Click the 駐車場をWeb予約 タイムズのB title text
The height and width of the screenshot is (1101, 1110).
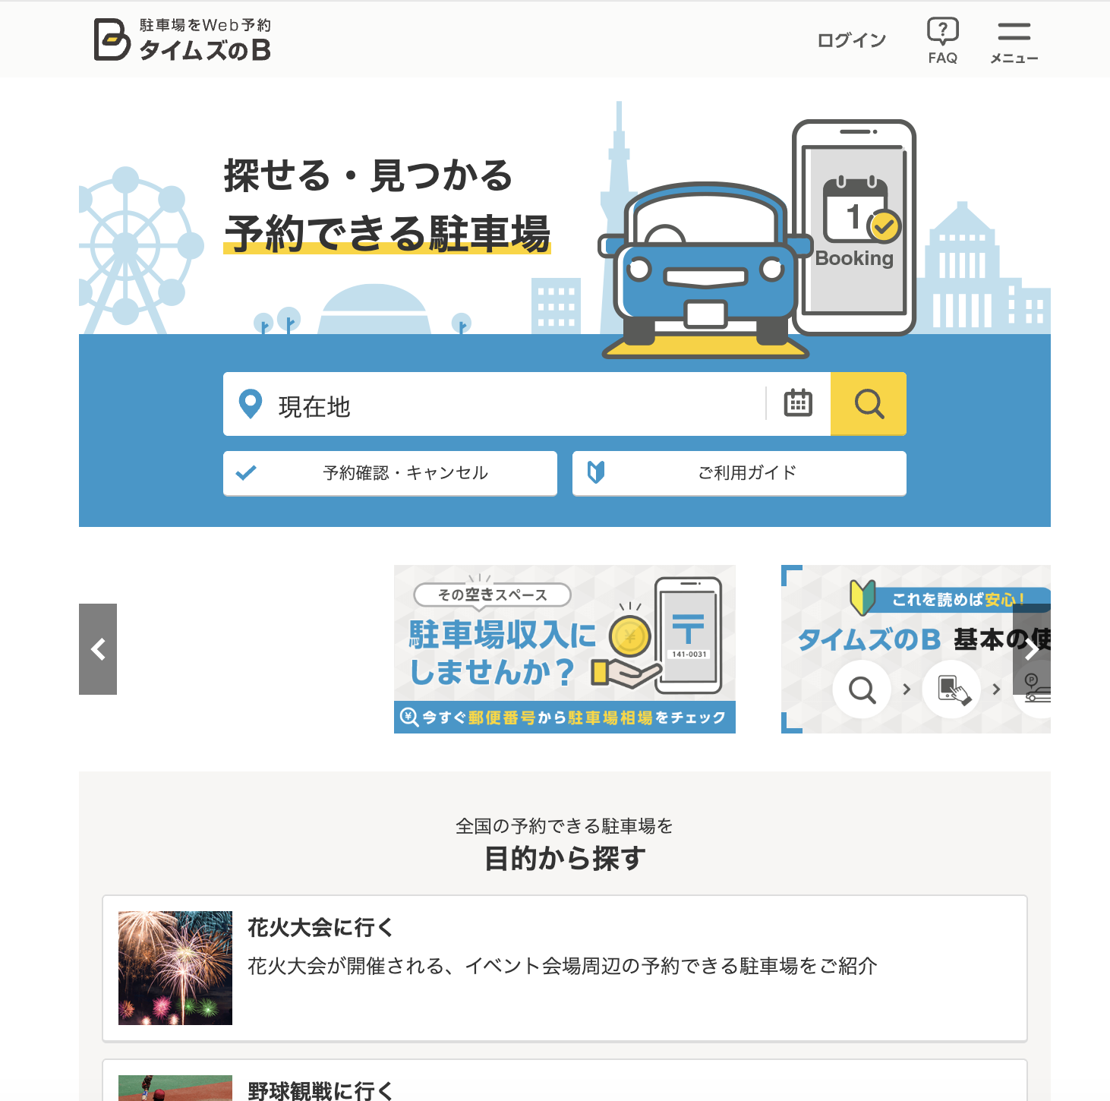(205, 40)
